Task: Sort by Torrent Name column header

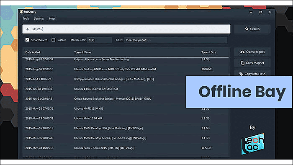Action: (x=82, y=52)
